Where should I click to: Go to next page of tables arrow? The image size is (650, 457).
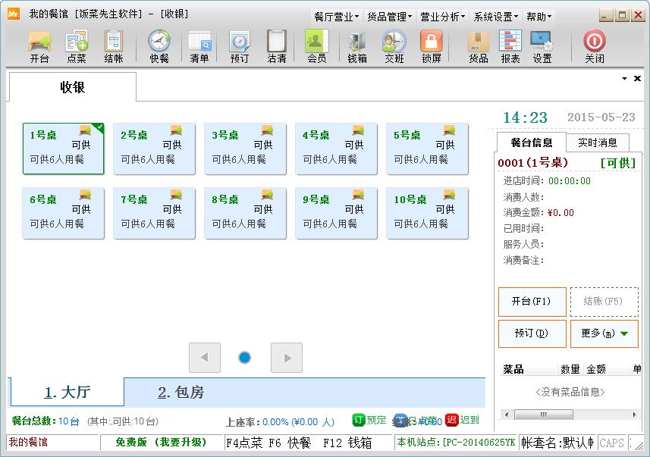[287, 358]
